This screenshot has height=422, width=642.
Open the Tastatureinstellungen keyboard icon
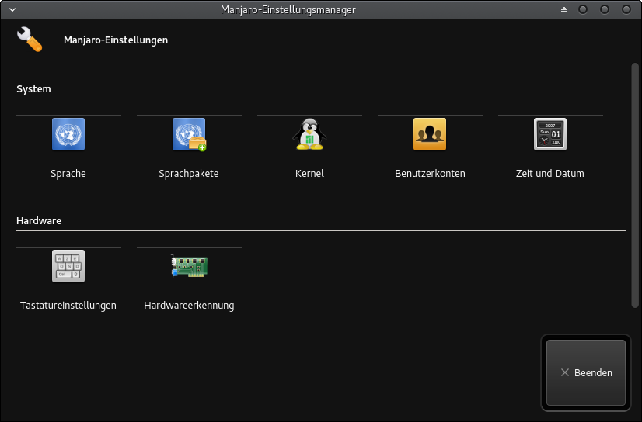[x=68, y=266]
